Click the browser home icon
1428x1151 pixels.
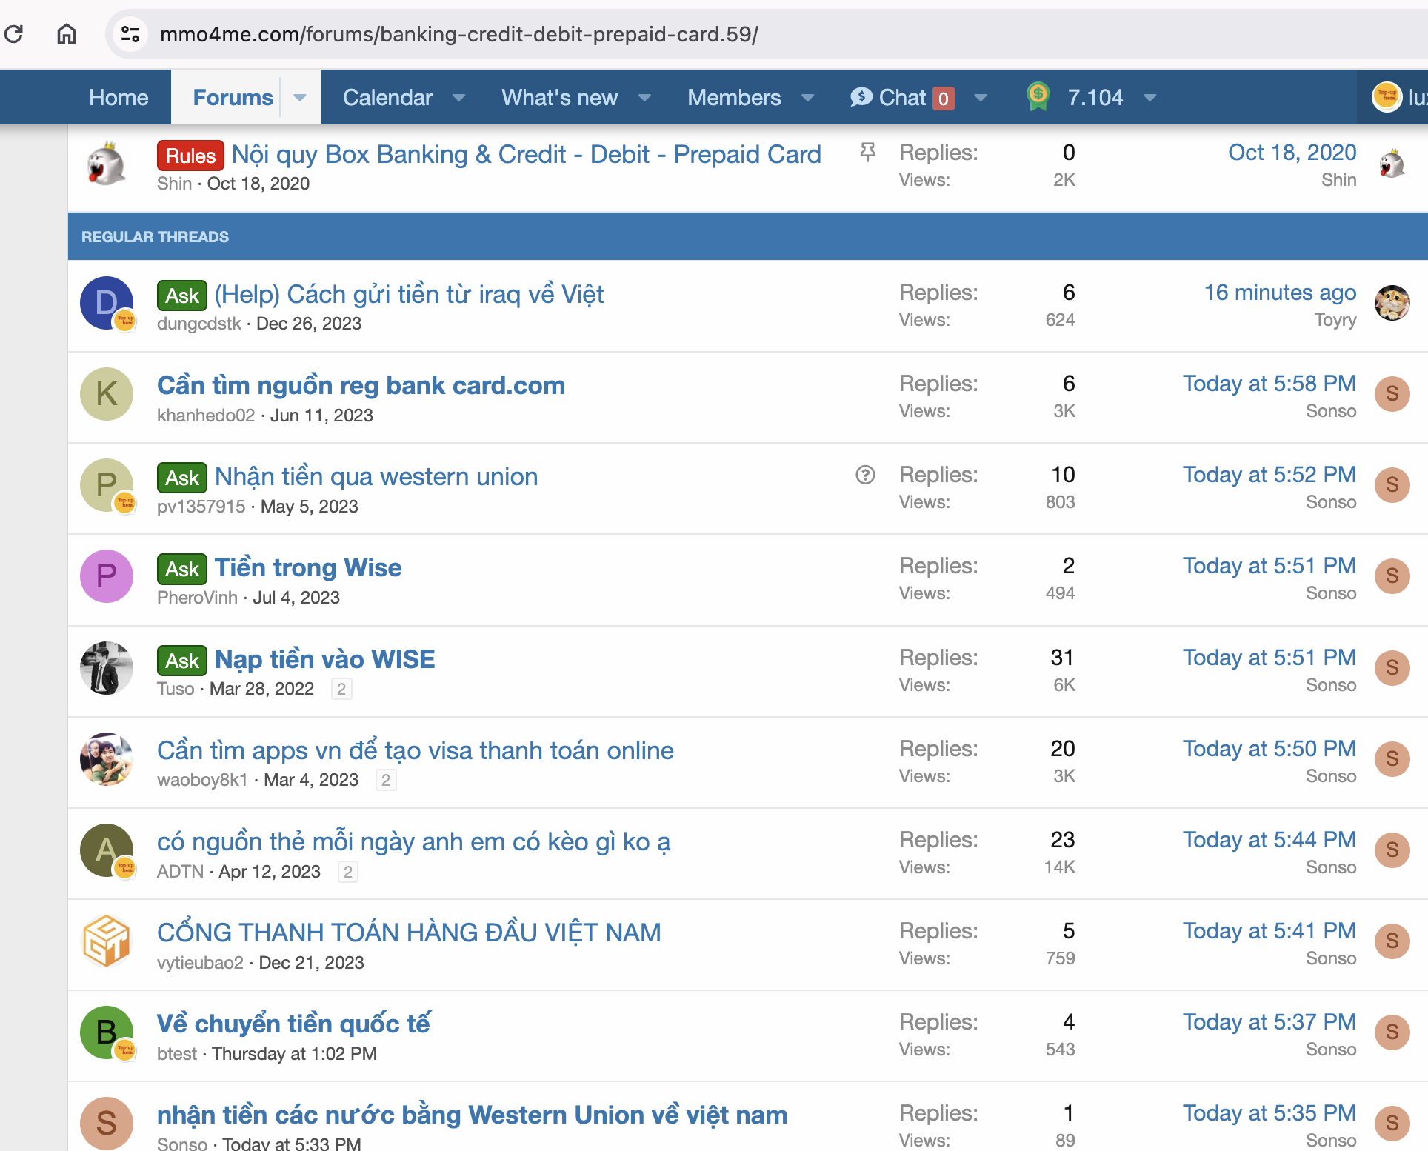(67, 33)
